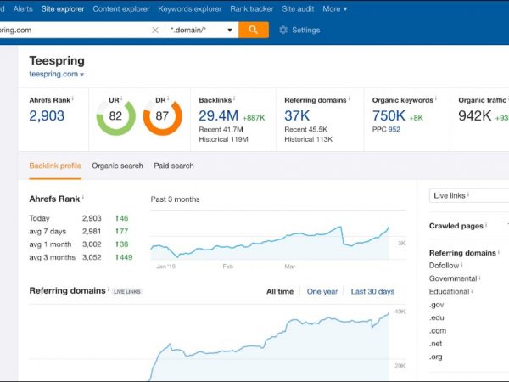Click the 29.4M backlinks number link
Viewport: 509px width, 382px height.
pyautogui.click(x=218, y=115)
